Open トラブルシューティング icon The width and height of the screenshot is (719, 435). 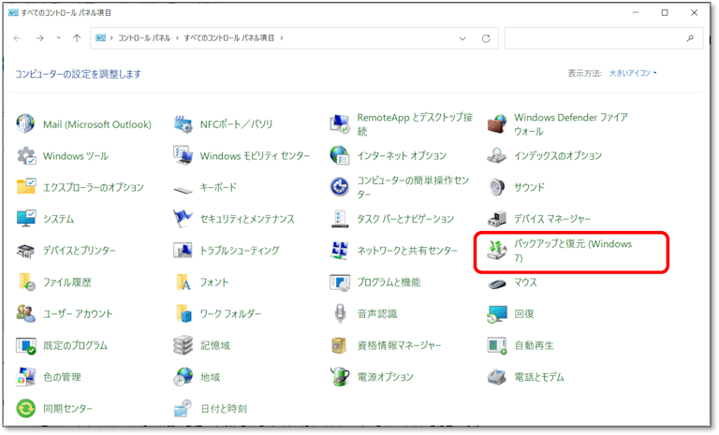pyautogui.click(x=183, y=251)
